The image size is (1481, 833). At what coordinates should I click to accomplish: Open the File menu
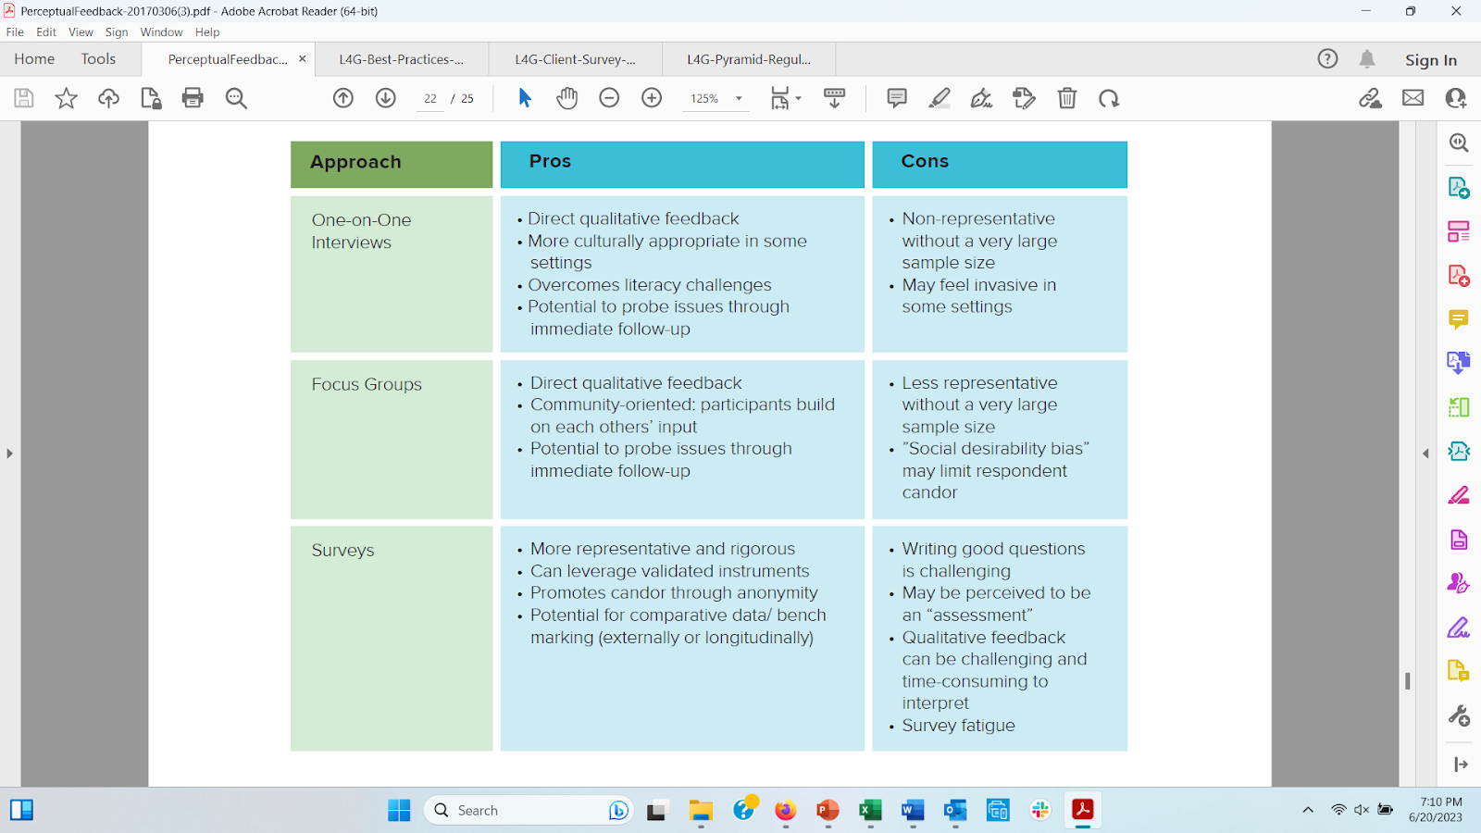[15, 32]
